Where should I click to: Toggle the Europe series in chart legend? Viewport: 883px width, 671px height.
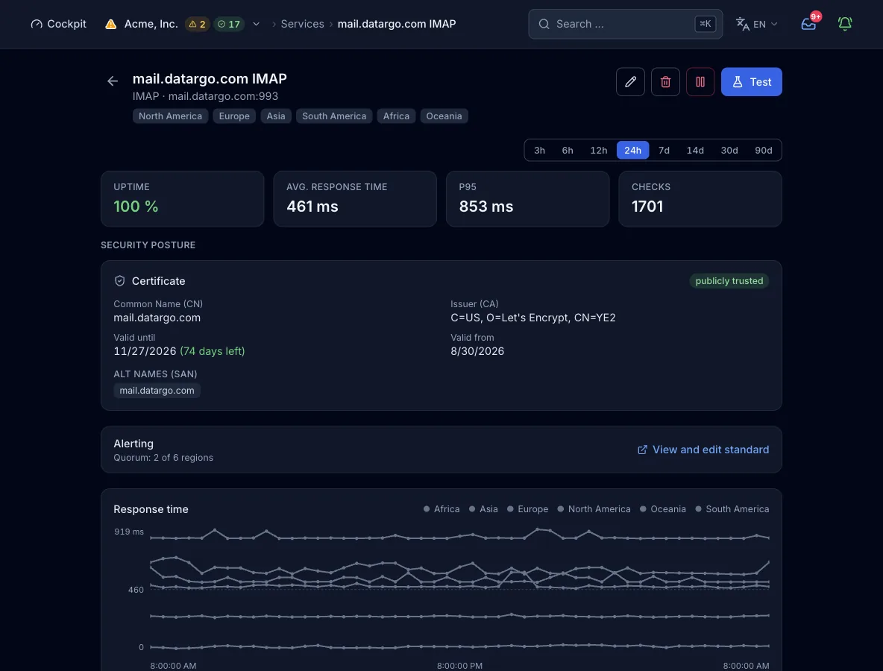pyautogui.click(x=528, y=509)
